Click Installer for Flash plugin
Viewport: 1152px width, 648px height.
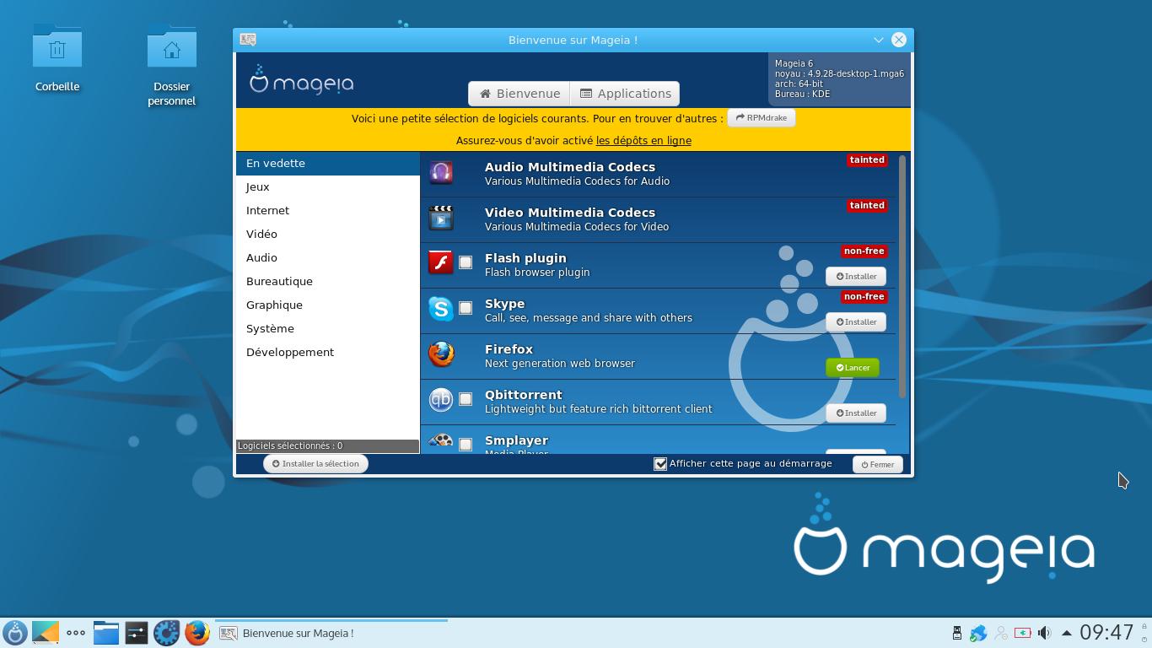tap(855, 277)
